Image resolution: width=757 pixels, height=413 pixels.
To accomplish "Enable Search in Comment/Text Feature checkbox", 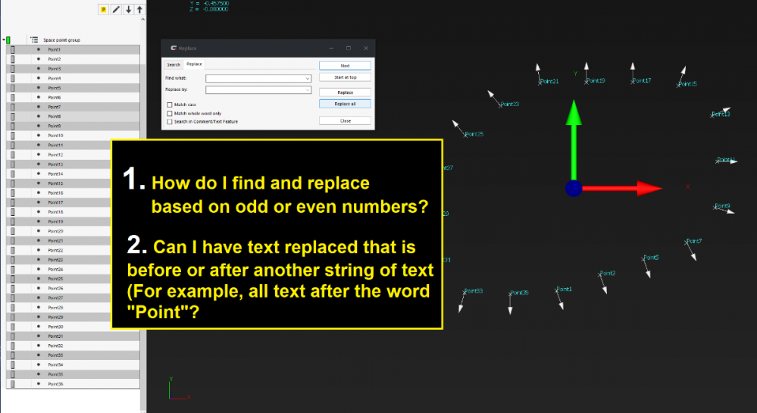I will point(170,122).
